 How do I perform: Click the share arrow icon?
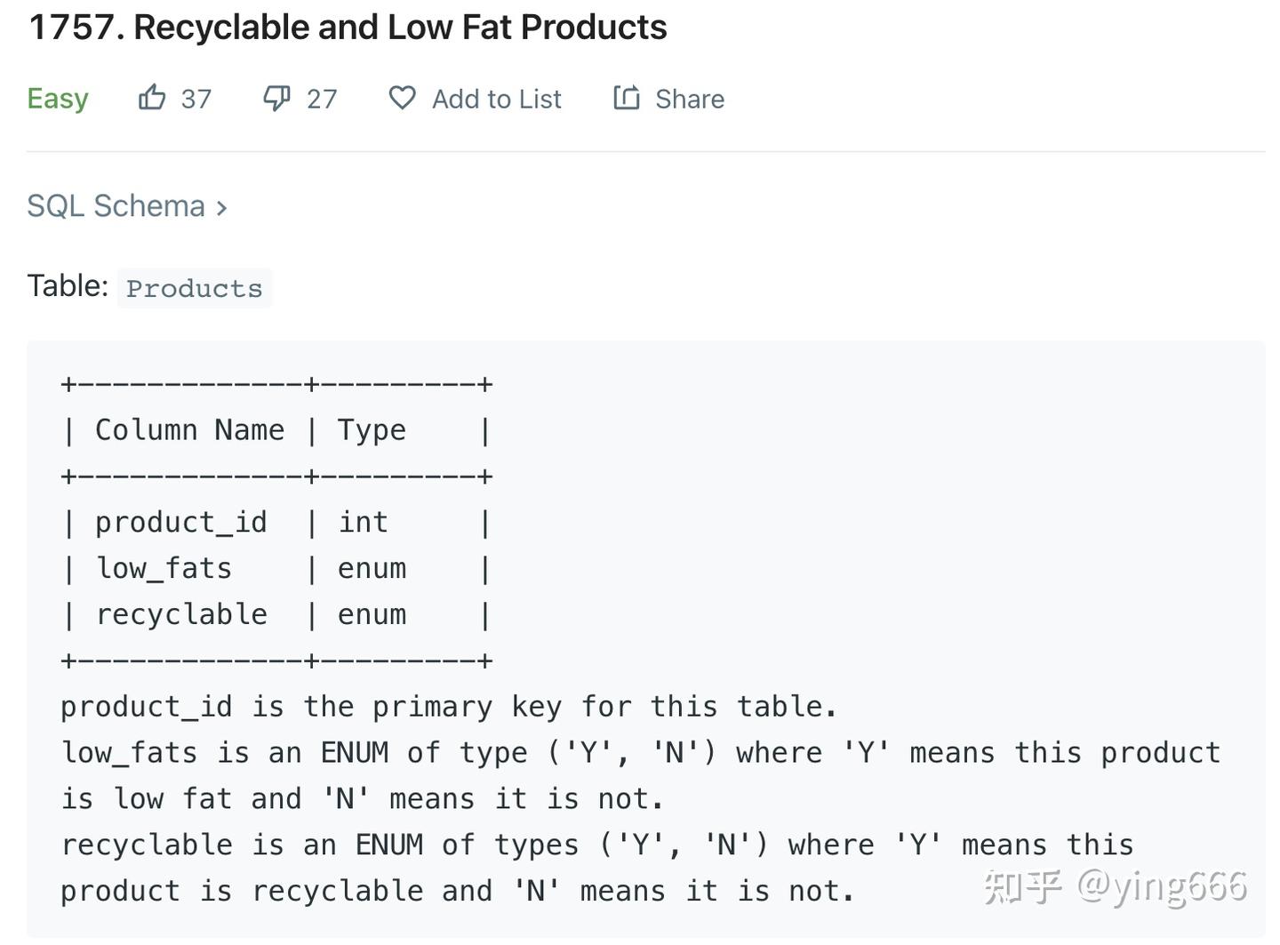pyautogui.click(x=627, y=98)
